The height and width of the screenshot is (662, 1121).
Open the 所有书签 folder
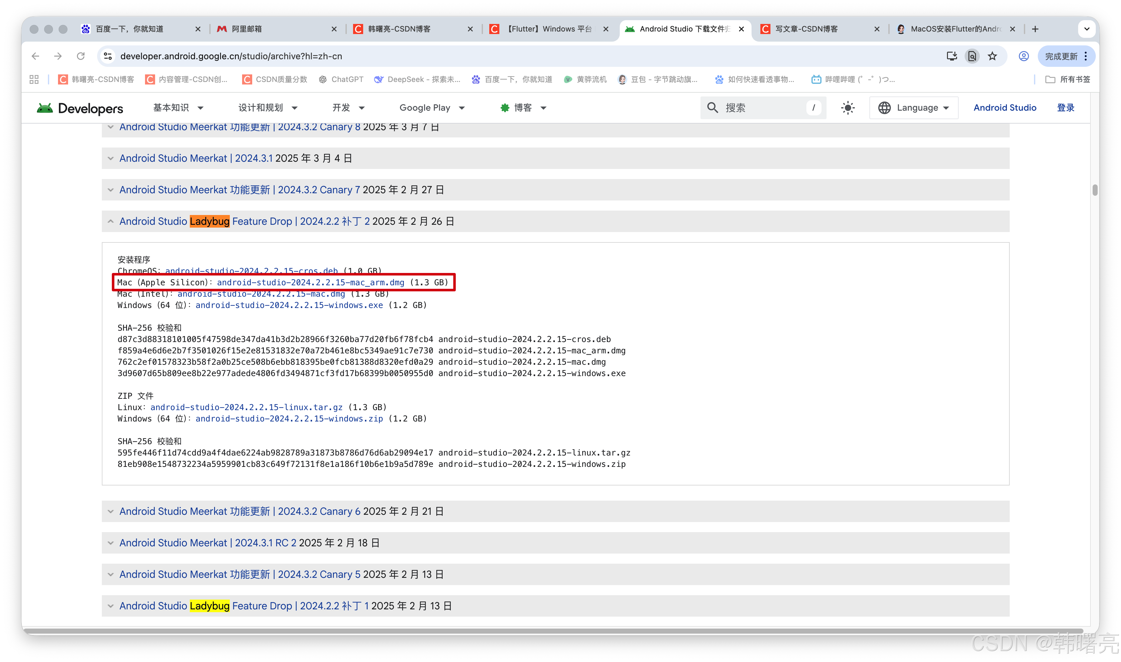[x=1067, y=79]
